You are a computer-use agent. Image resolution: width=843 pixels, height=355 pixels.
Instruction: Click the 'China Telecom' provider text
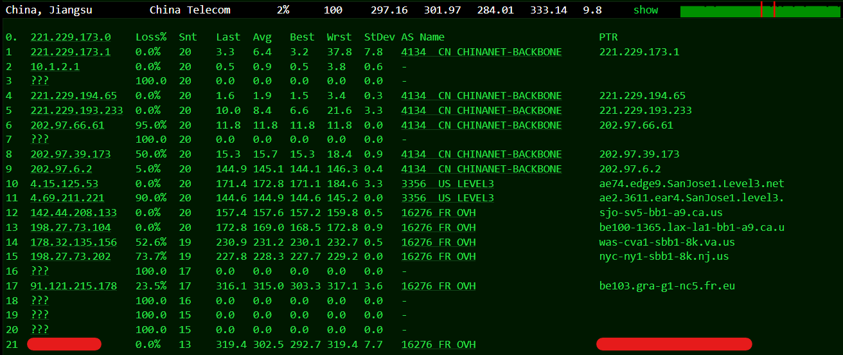pos(190,10)
